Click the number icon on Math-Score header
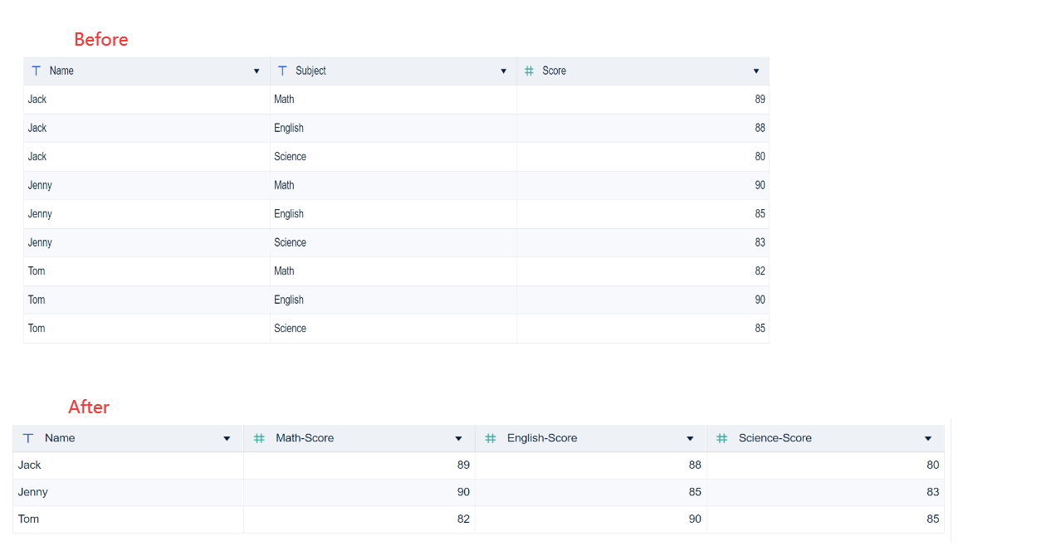1061x556 pixels. [259, 437]
